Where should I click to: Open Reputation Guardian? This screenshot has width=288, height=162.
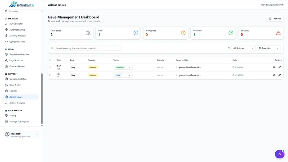coord(19,54)
